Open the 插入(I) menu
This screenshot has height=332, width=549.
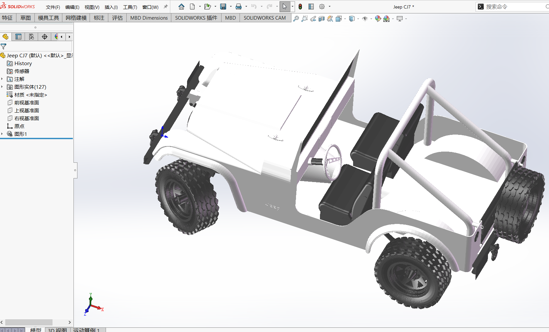click(111, 7)
